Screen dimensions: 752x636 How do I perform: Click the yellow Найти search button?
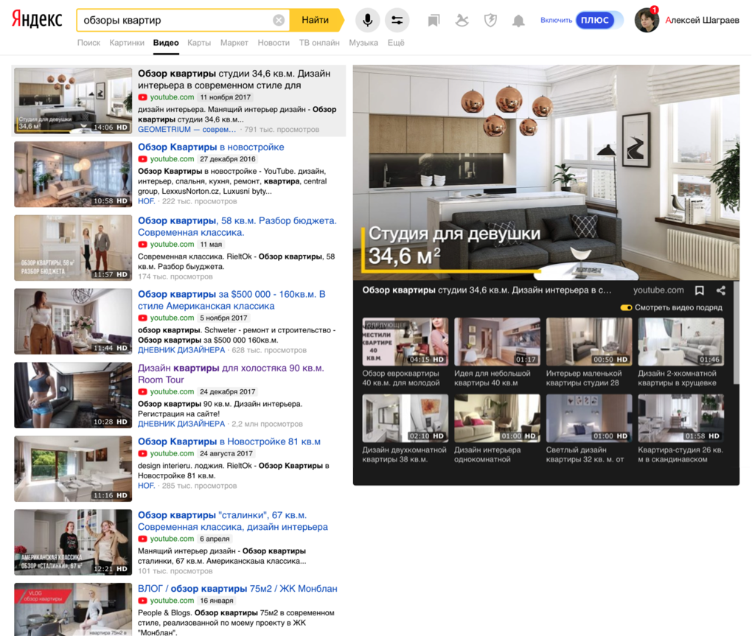tap(316, 20)
